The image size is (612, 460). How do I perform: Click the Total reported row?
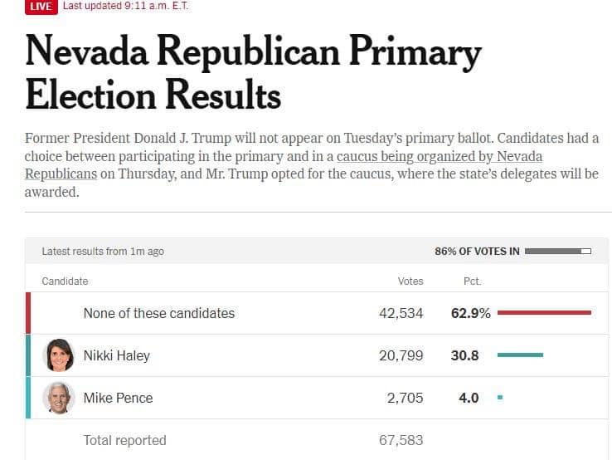124,440
